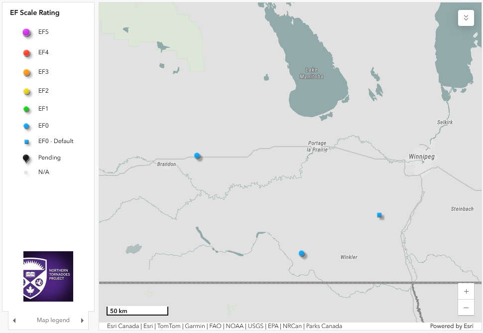
Task: Click the EF2 yellow legend symbol
Action: (26, 91)
